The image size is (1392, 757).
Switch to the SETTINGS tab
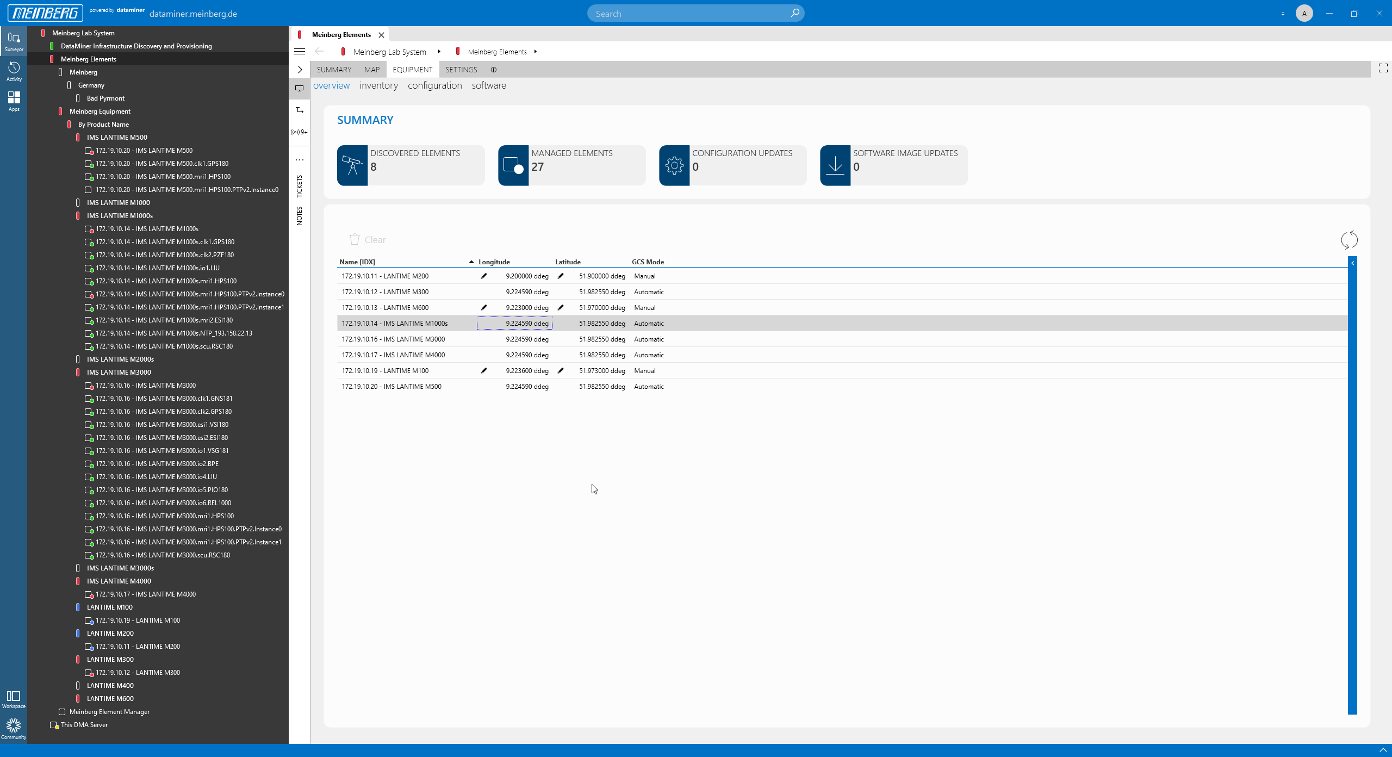462,70
